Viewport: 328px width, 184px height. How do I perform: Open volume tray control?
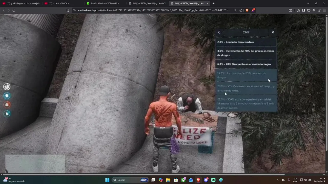coord(306,180)
